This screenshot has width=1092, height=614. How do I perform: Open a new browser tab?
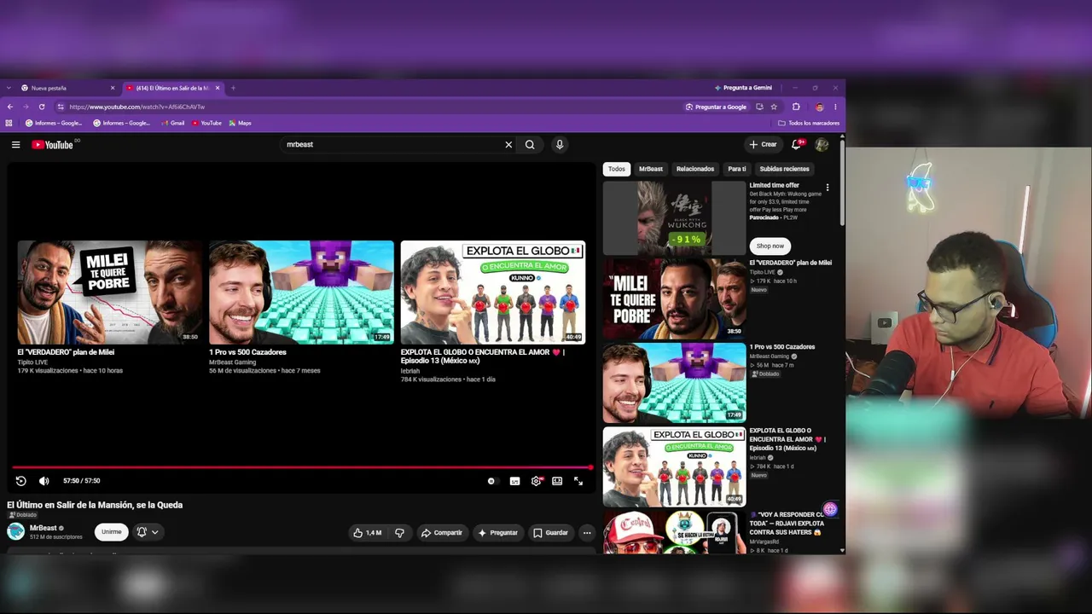[233, 88]
